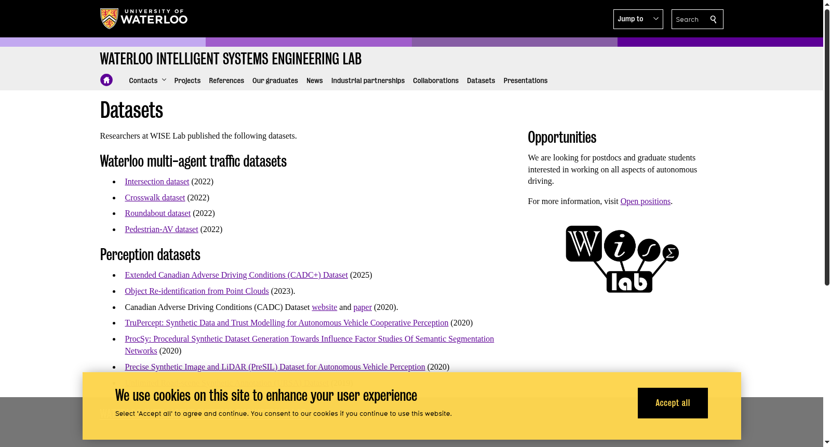Click the Datasets page heading
The image size is (831, 447).
131,111
